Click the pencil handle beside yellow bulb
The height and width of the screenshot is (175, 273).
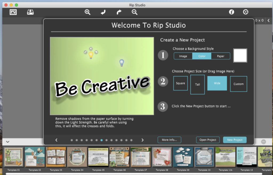pos(85,52)
